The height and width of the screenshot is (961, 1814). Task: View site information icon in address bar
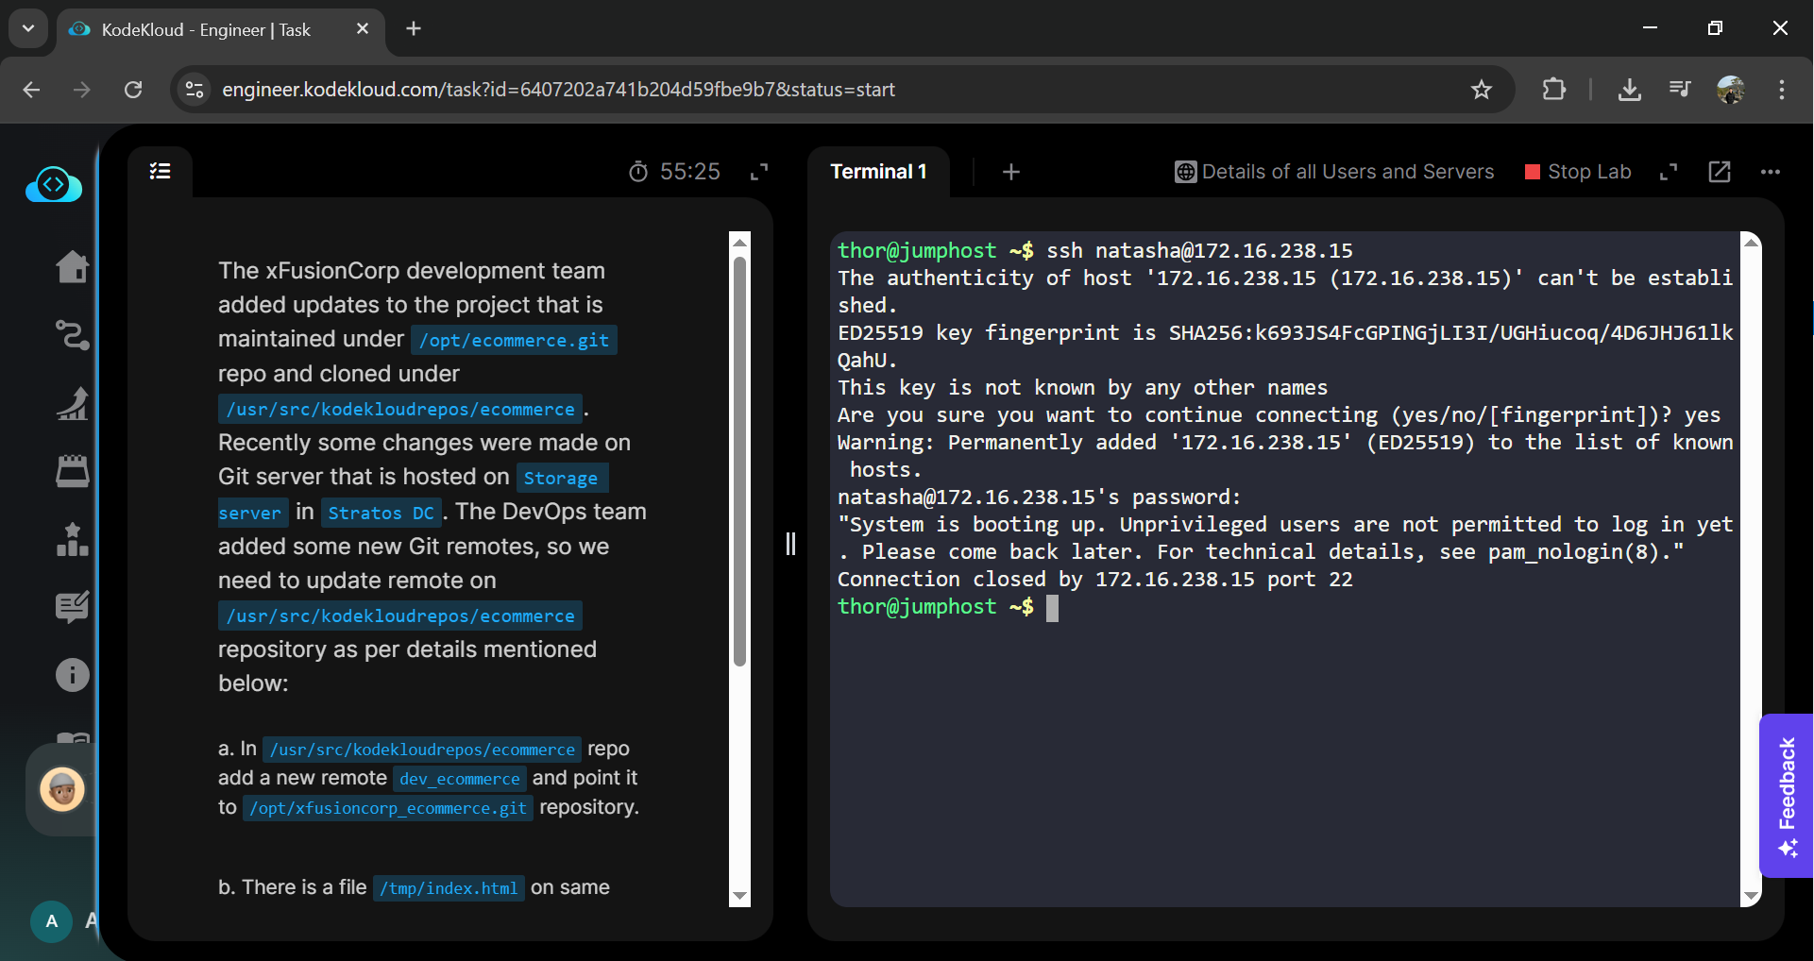pyautogui.click(x=195, y=90)
